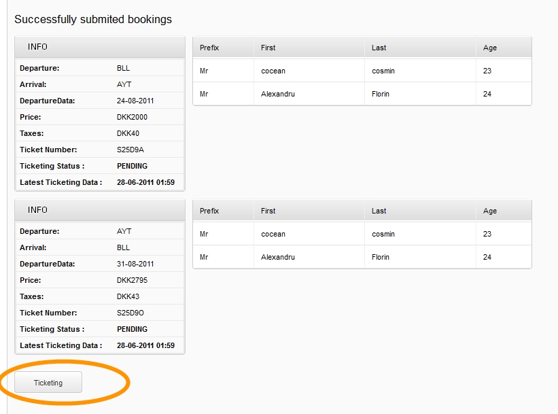Screen dimensions: 558x414
Task: Click Prefix column header in the top passenger table
Action: pyautogui.click(x=209, y=48)
